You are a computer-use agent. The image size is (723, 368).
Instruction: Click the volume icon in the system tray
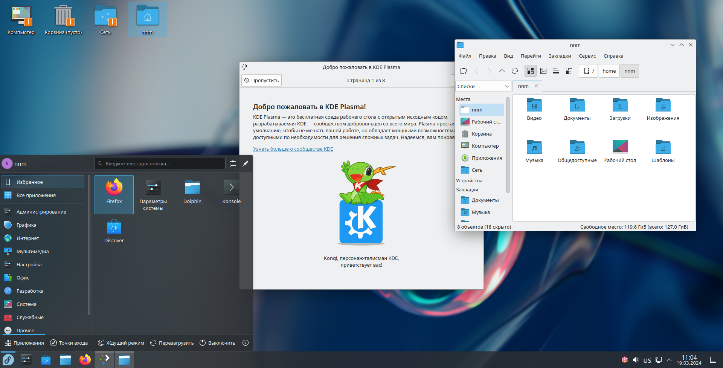tap(636, 360)
